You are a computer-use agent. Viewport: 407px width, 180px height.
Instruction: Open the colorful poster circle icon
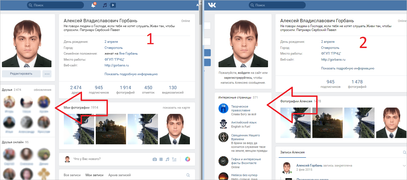(187, 159)
